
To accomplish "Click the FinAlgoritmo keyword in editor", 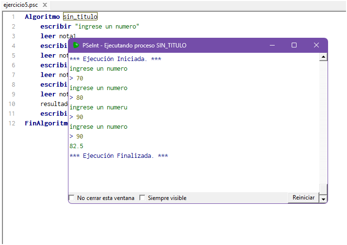I will (46, 123).
